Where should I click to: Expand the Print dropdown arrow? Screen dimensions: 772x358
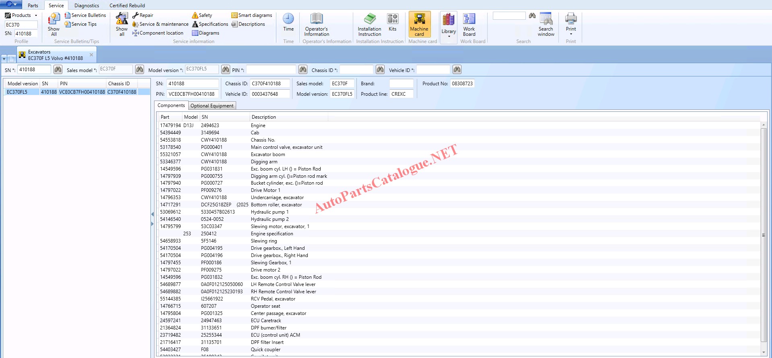tap(570, 34)
